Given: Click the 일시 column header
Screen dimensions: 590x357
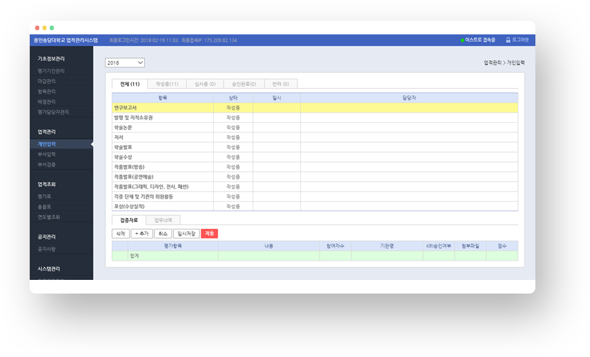Looking at the screenshot, I should pos(277,98).
